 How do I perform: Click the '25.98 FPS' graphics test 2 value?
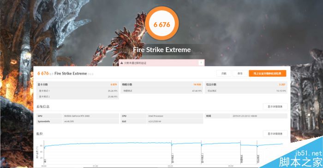113,97
